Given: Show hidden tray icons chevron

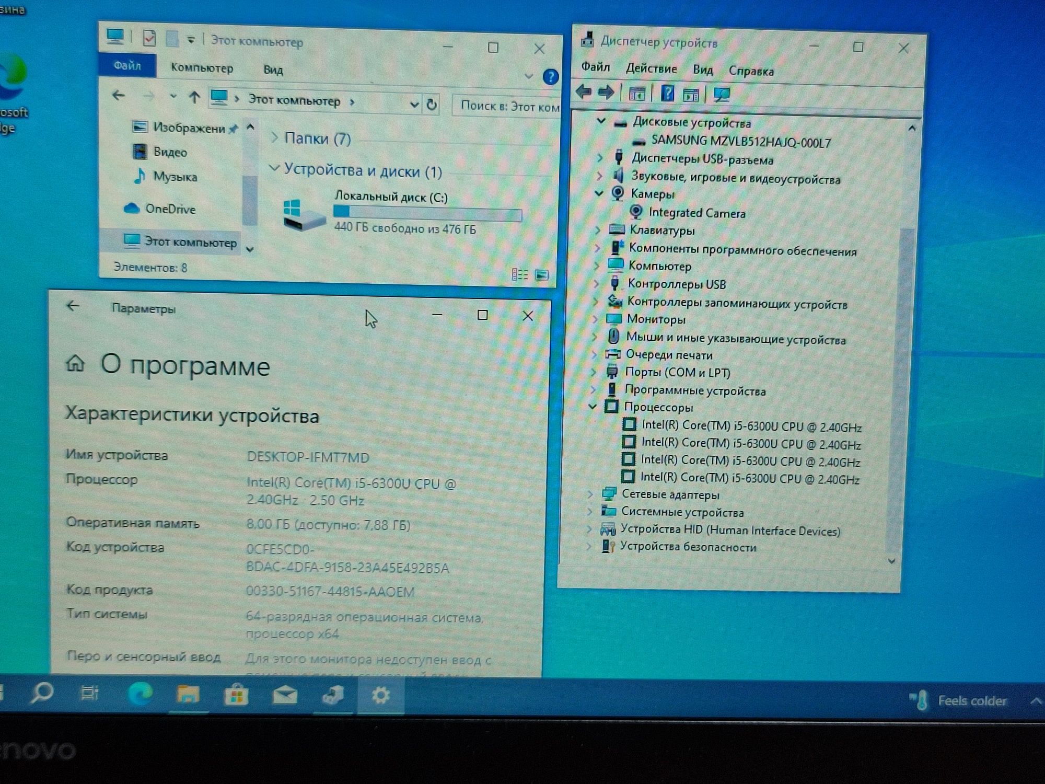Looking at the screenshot, I should 1035,701.
